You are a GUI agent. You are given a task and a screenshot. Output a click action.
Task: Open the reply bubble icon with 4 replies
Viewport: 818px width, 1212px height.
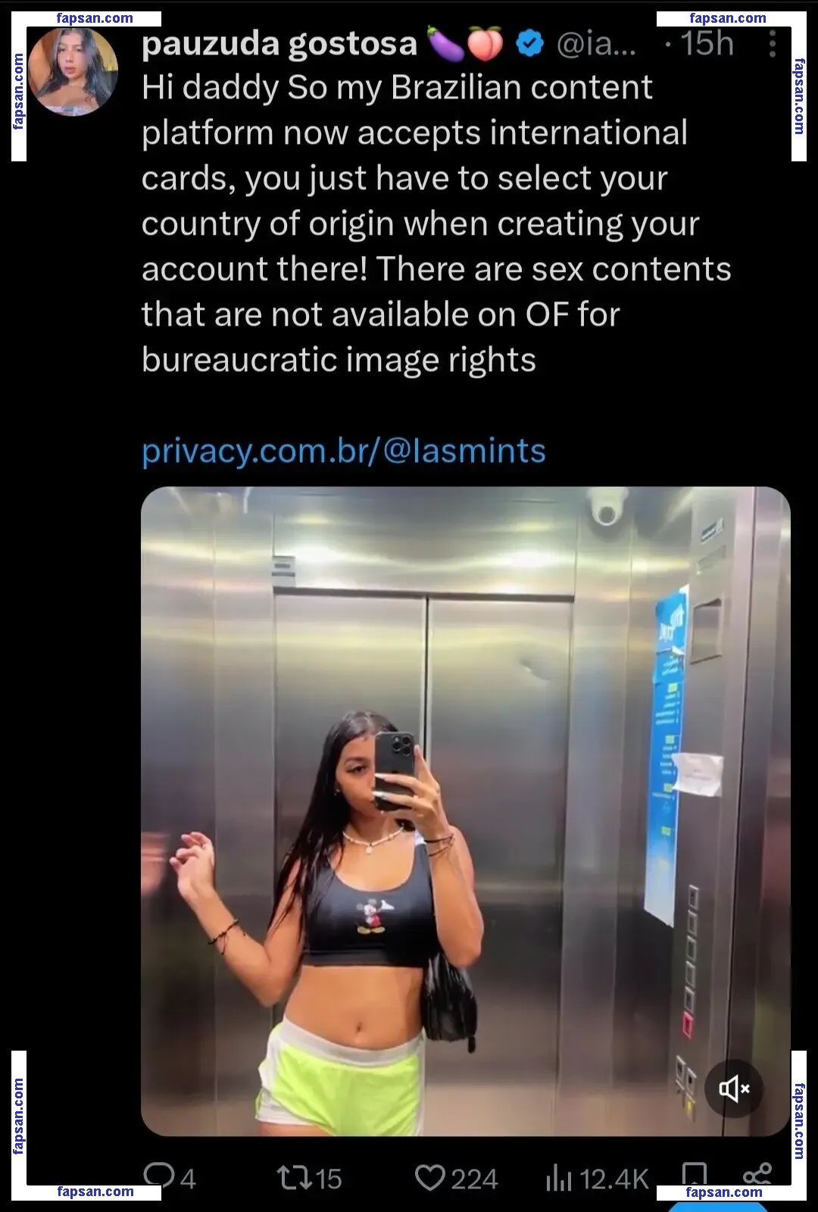159,1176
